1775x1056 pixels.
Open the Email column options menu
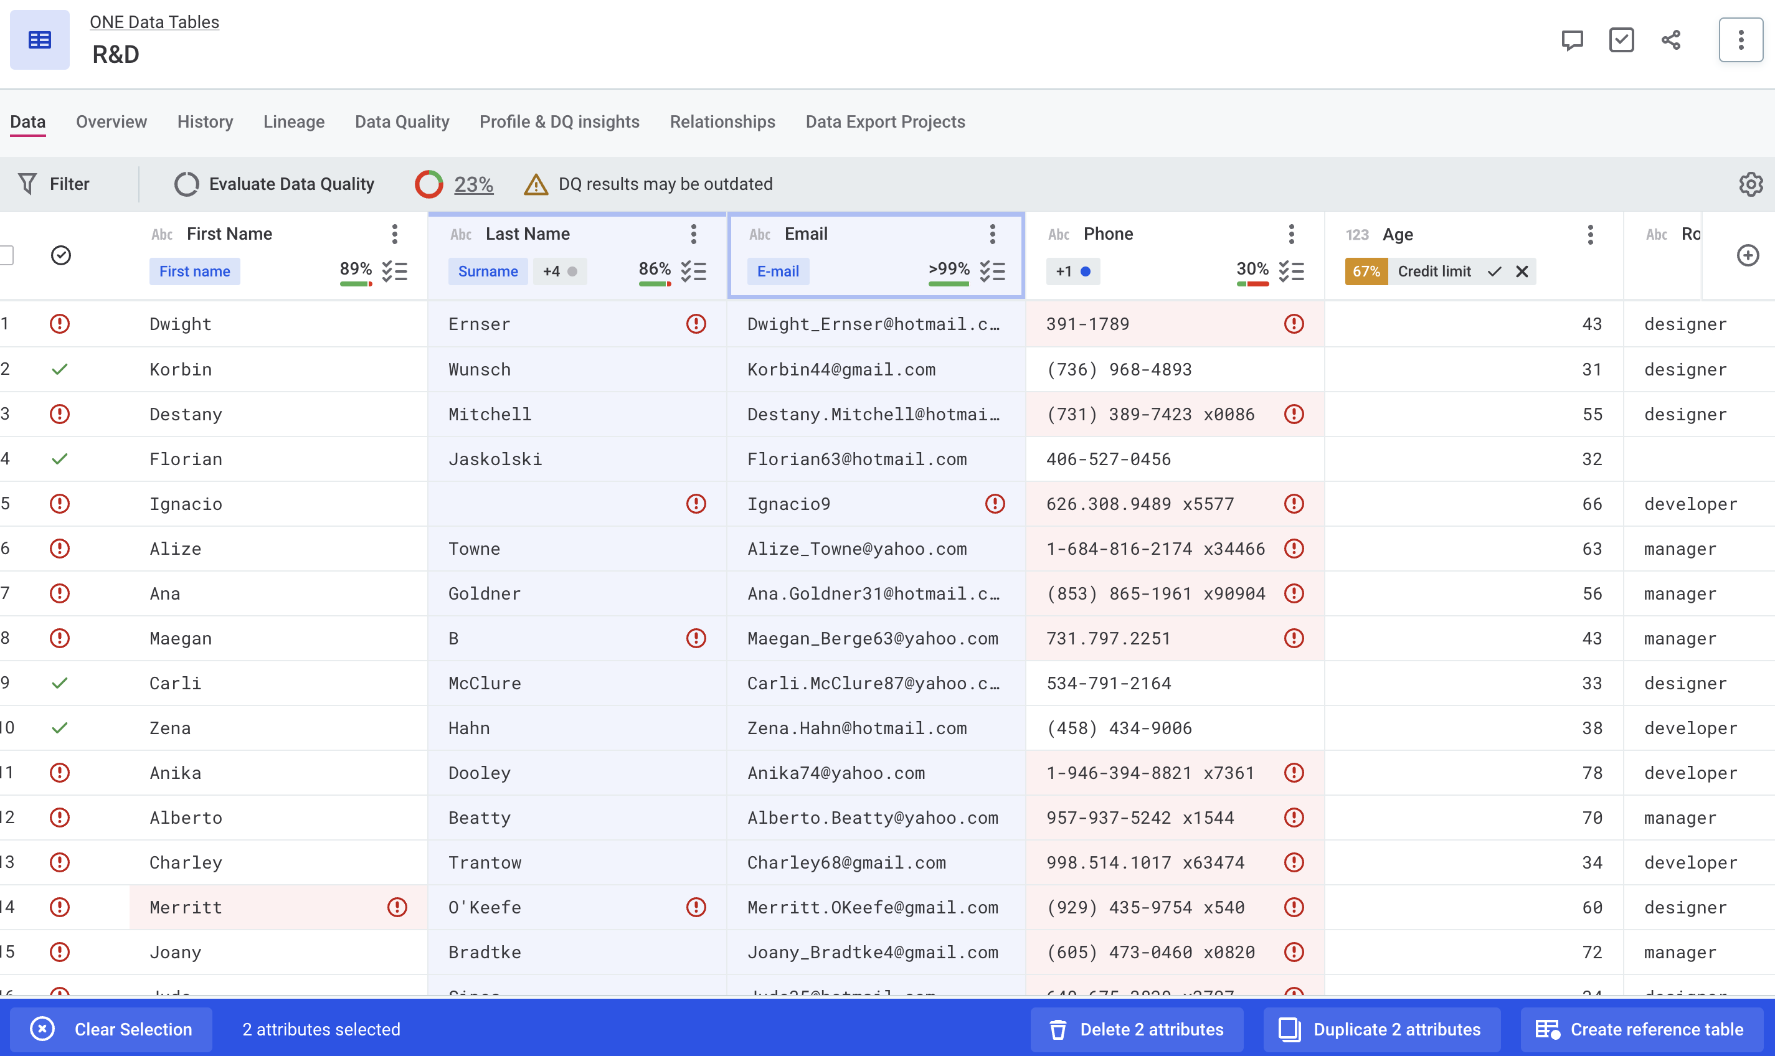coord(992,233)
